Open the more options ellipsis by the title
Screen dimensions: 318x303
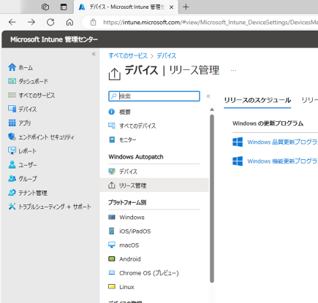233,70
